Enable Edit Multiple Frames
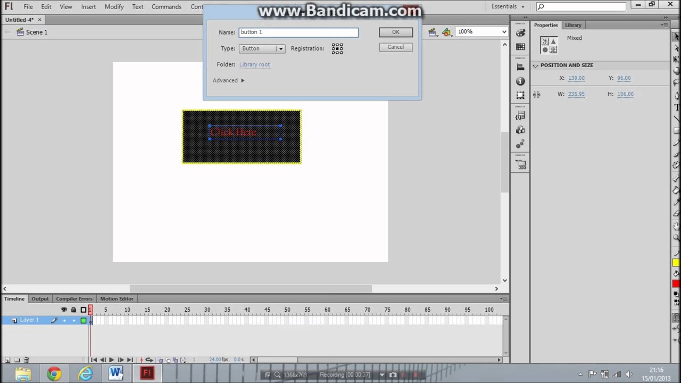 [x=176, y=360]
